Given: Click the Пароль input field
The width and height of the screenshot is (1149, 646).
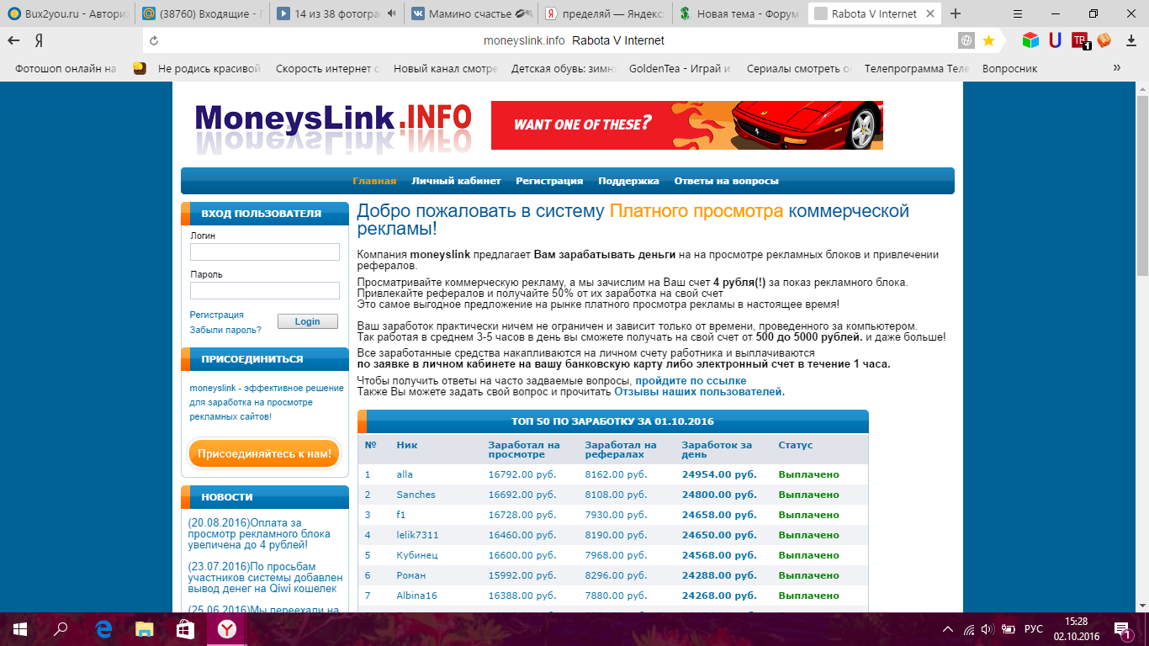Looking at the screenshot, I should click(x=265, y=291).
